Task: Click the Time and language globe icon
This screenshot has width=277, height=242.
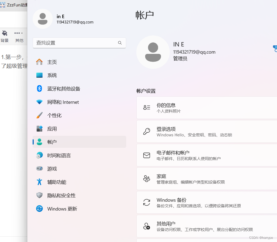Action: 39,155
